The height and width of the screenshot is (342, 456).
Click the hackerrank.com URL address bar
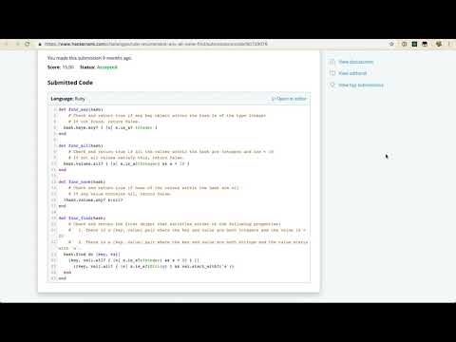pos(156,44)
